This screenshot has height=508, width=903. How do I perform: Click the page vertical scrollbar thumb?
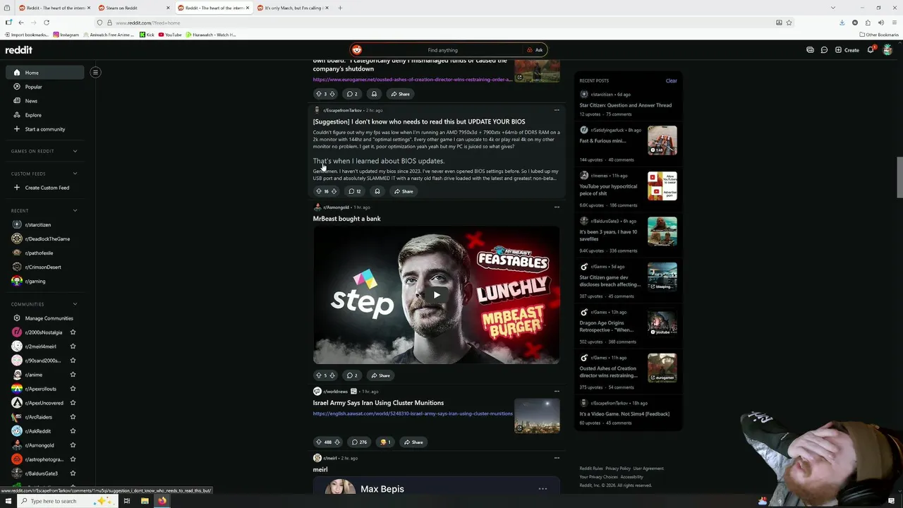[899, 176]
